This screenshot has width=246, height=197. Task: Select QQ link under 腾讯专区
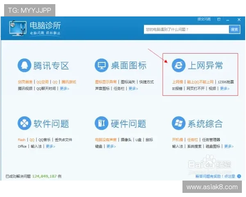55,82
